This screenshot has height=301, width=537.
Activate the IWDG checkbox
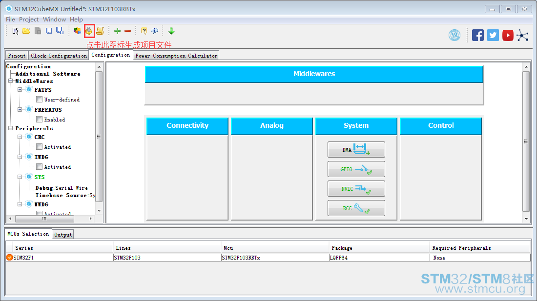[40, 167]
